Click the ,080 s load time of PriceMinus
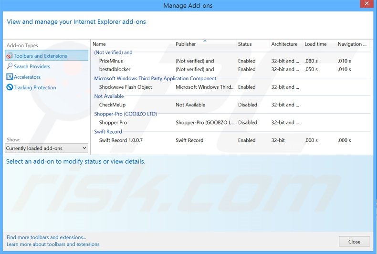Viewport: 377px width, 254px height. pos(311,61)
